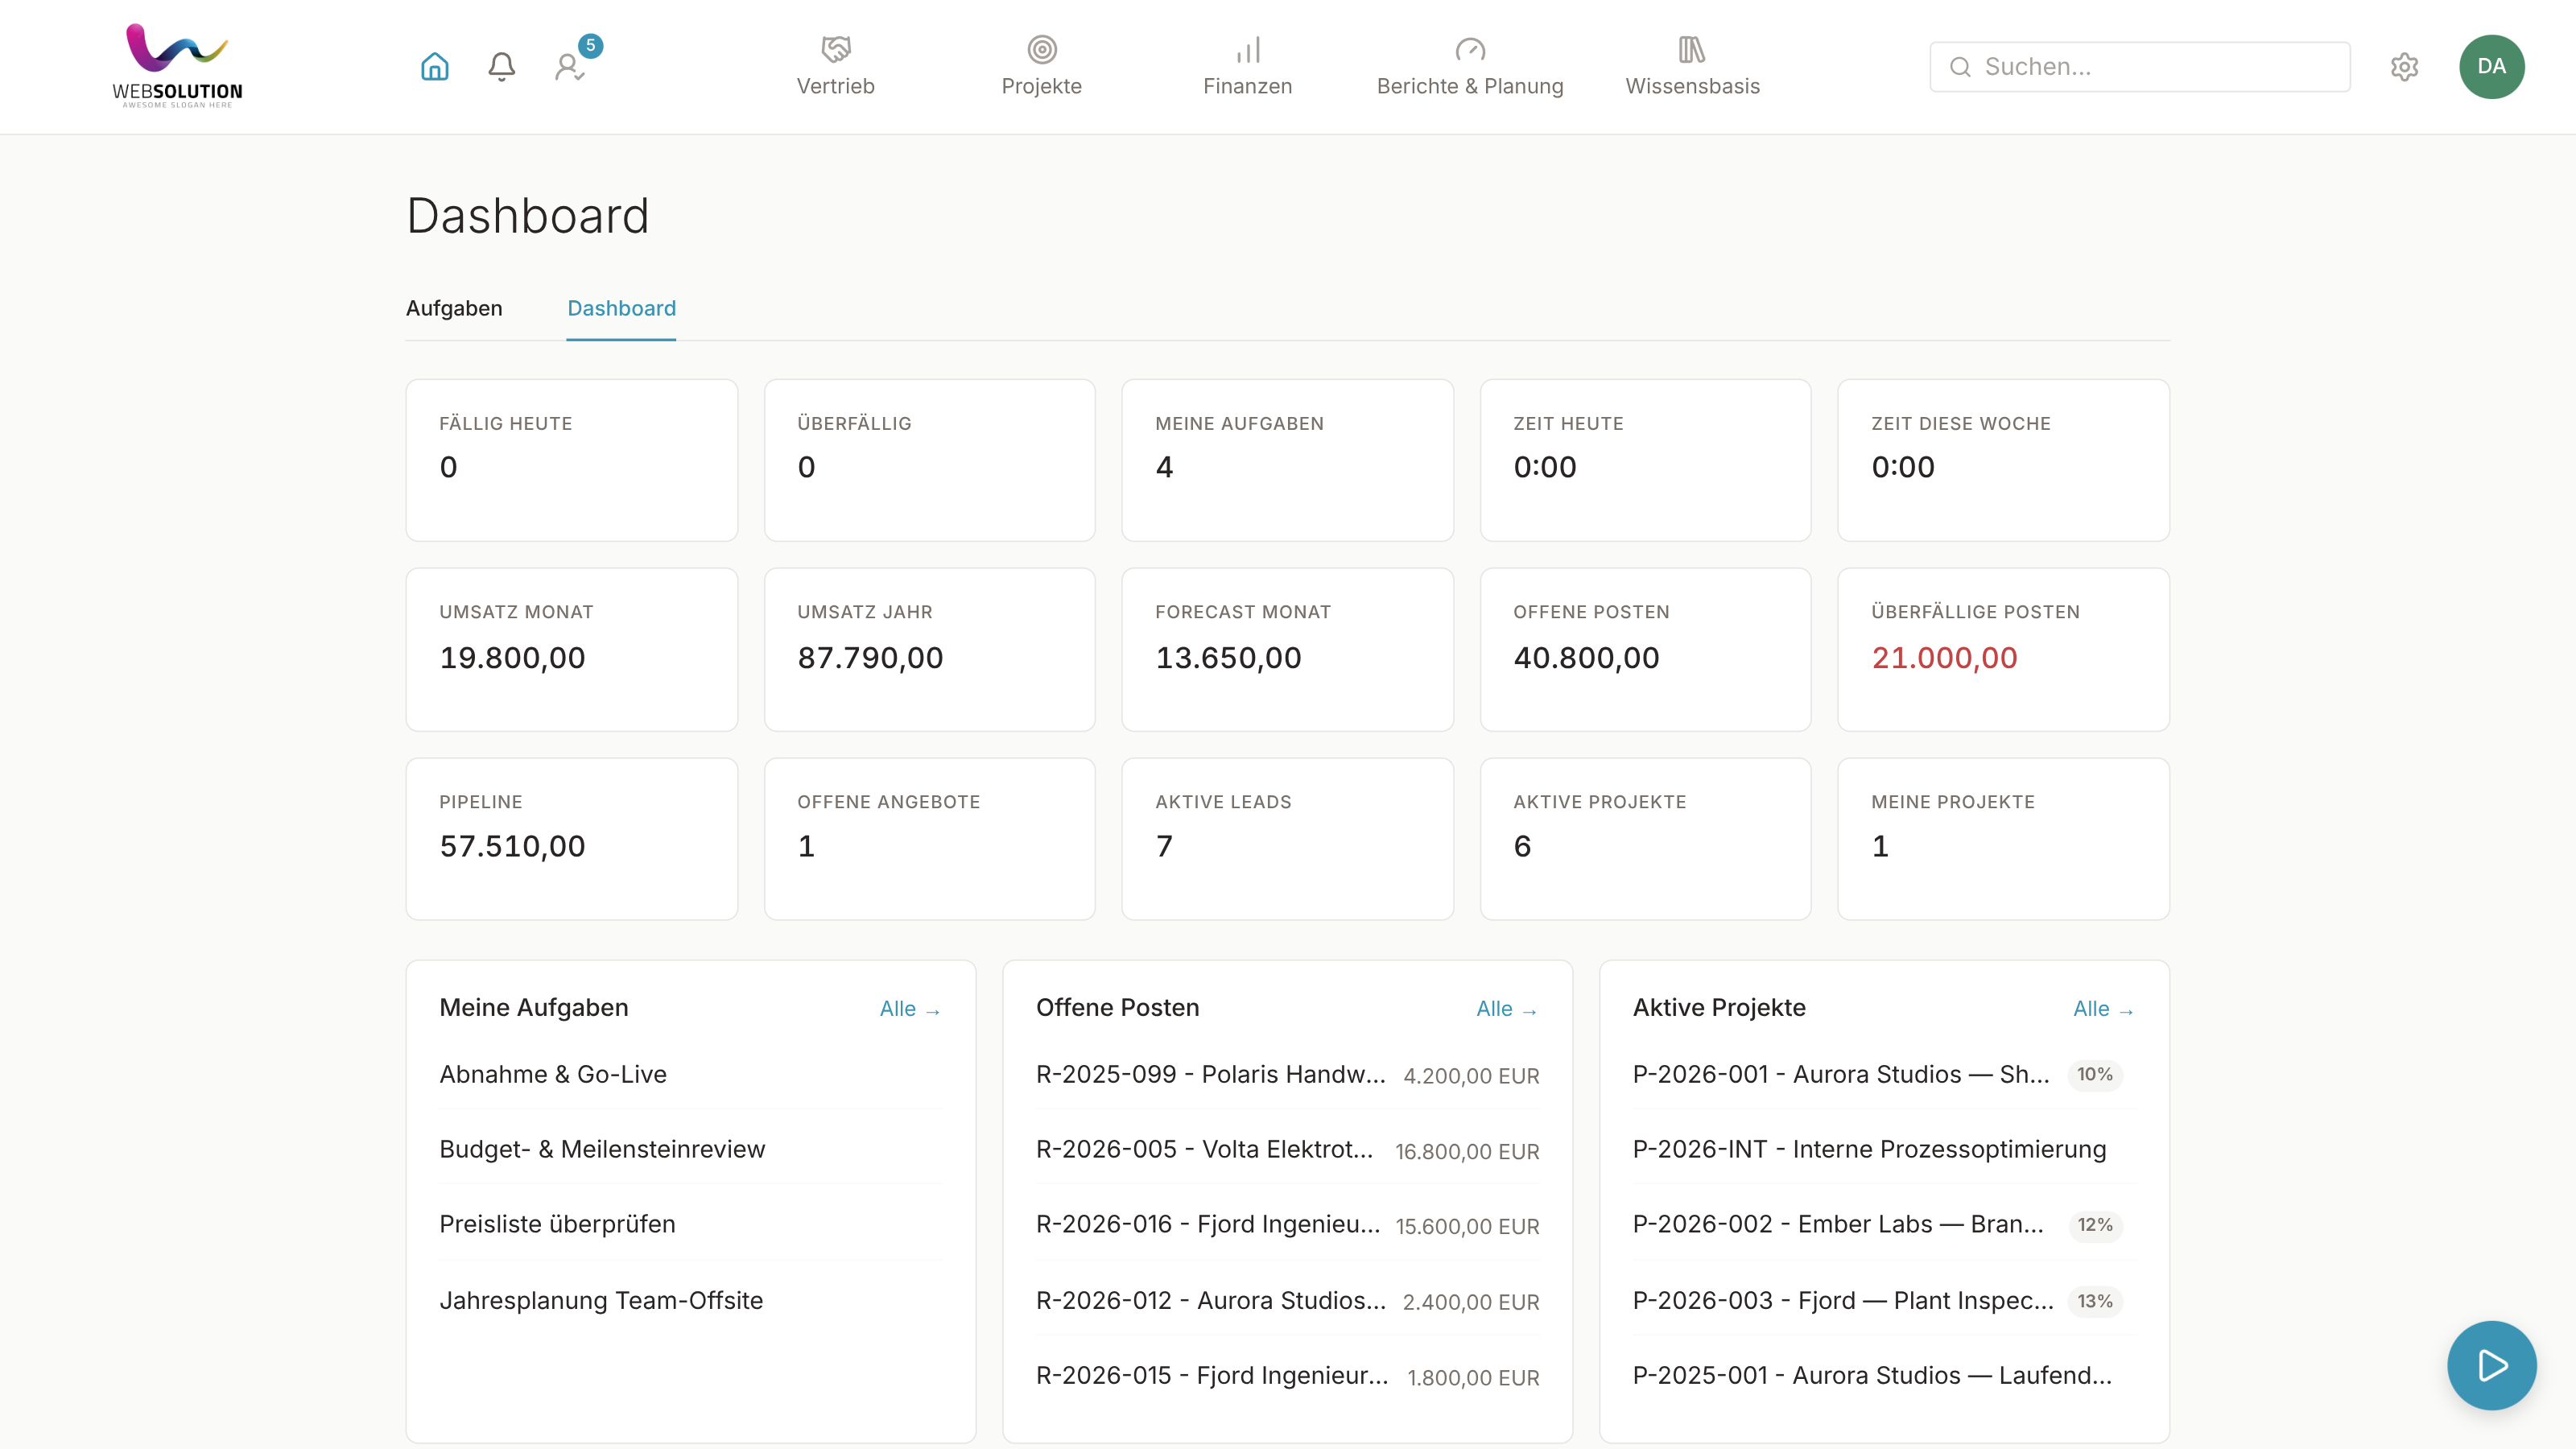
Task: Open invoice R-2026-016 Fjord Ingenieu...
Action: [x=1288, y=1224]
